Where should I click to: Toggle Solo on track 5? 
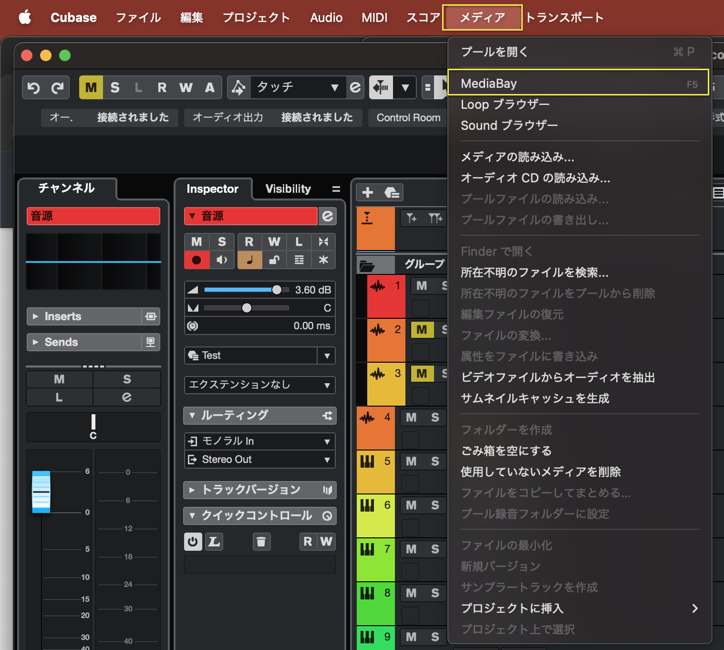pyautogui.click(x=435, y=461)
